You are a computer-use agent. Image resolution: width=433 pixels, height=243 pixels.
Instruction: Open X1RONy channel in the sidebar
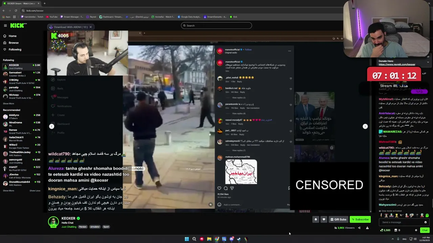tap(22, 81)
